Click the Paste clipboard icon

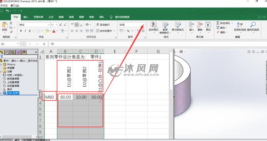[5, 25]
